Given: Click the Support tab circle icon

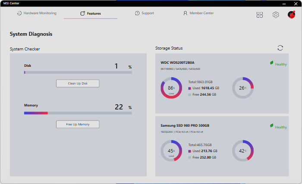Looking at the screenshot, I should pyautogui.click(x=137, y=13).
